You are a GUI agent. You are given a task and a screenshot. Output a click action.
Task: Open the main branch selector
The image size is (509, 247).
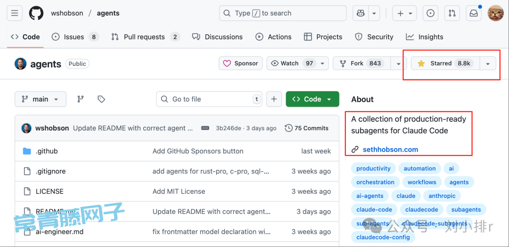click(x=40, y=99)
